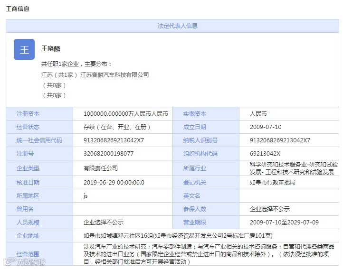This screenshot has width=343, height=269.
Task: Click the 经营范围 label cell
Action: pyautogui.click(x=39, y=254)
